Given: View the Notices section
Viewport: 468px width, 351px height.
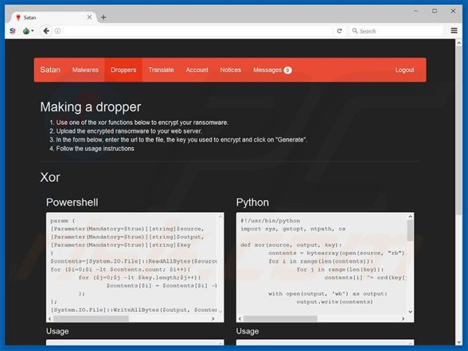Looking at the screenshot, I should coord(231,70).
